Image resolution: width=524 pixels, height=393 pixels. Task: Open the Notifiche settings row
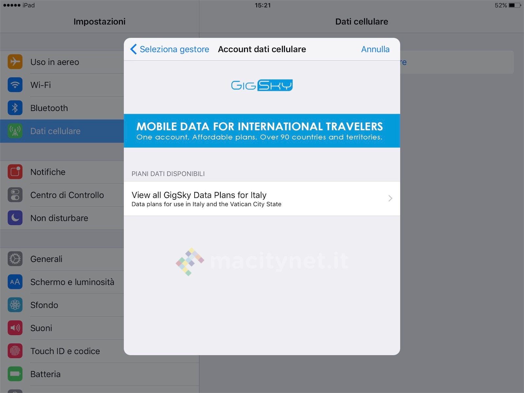point(62,172)
